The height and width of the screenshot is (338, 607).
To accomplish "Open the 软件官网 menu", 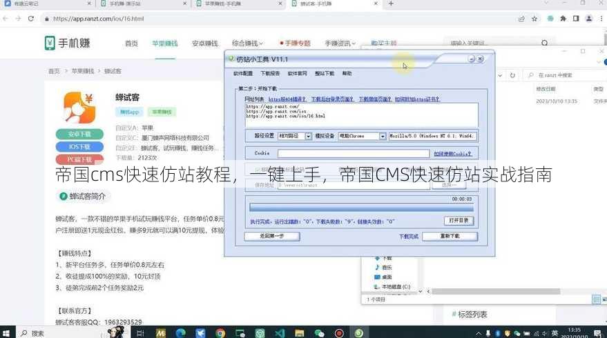I will coord(298,74).
